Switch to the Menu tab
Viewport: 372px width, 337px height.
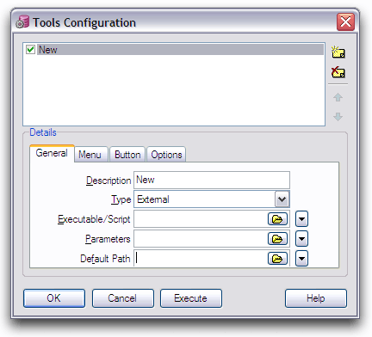click(x=90, y=155)
